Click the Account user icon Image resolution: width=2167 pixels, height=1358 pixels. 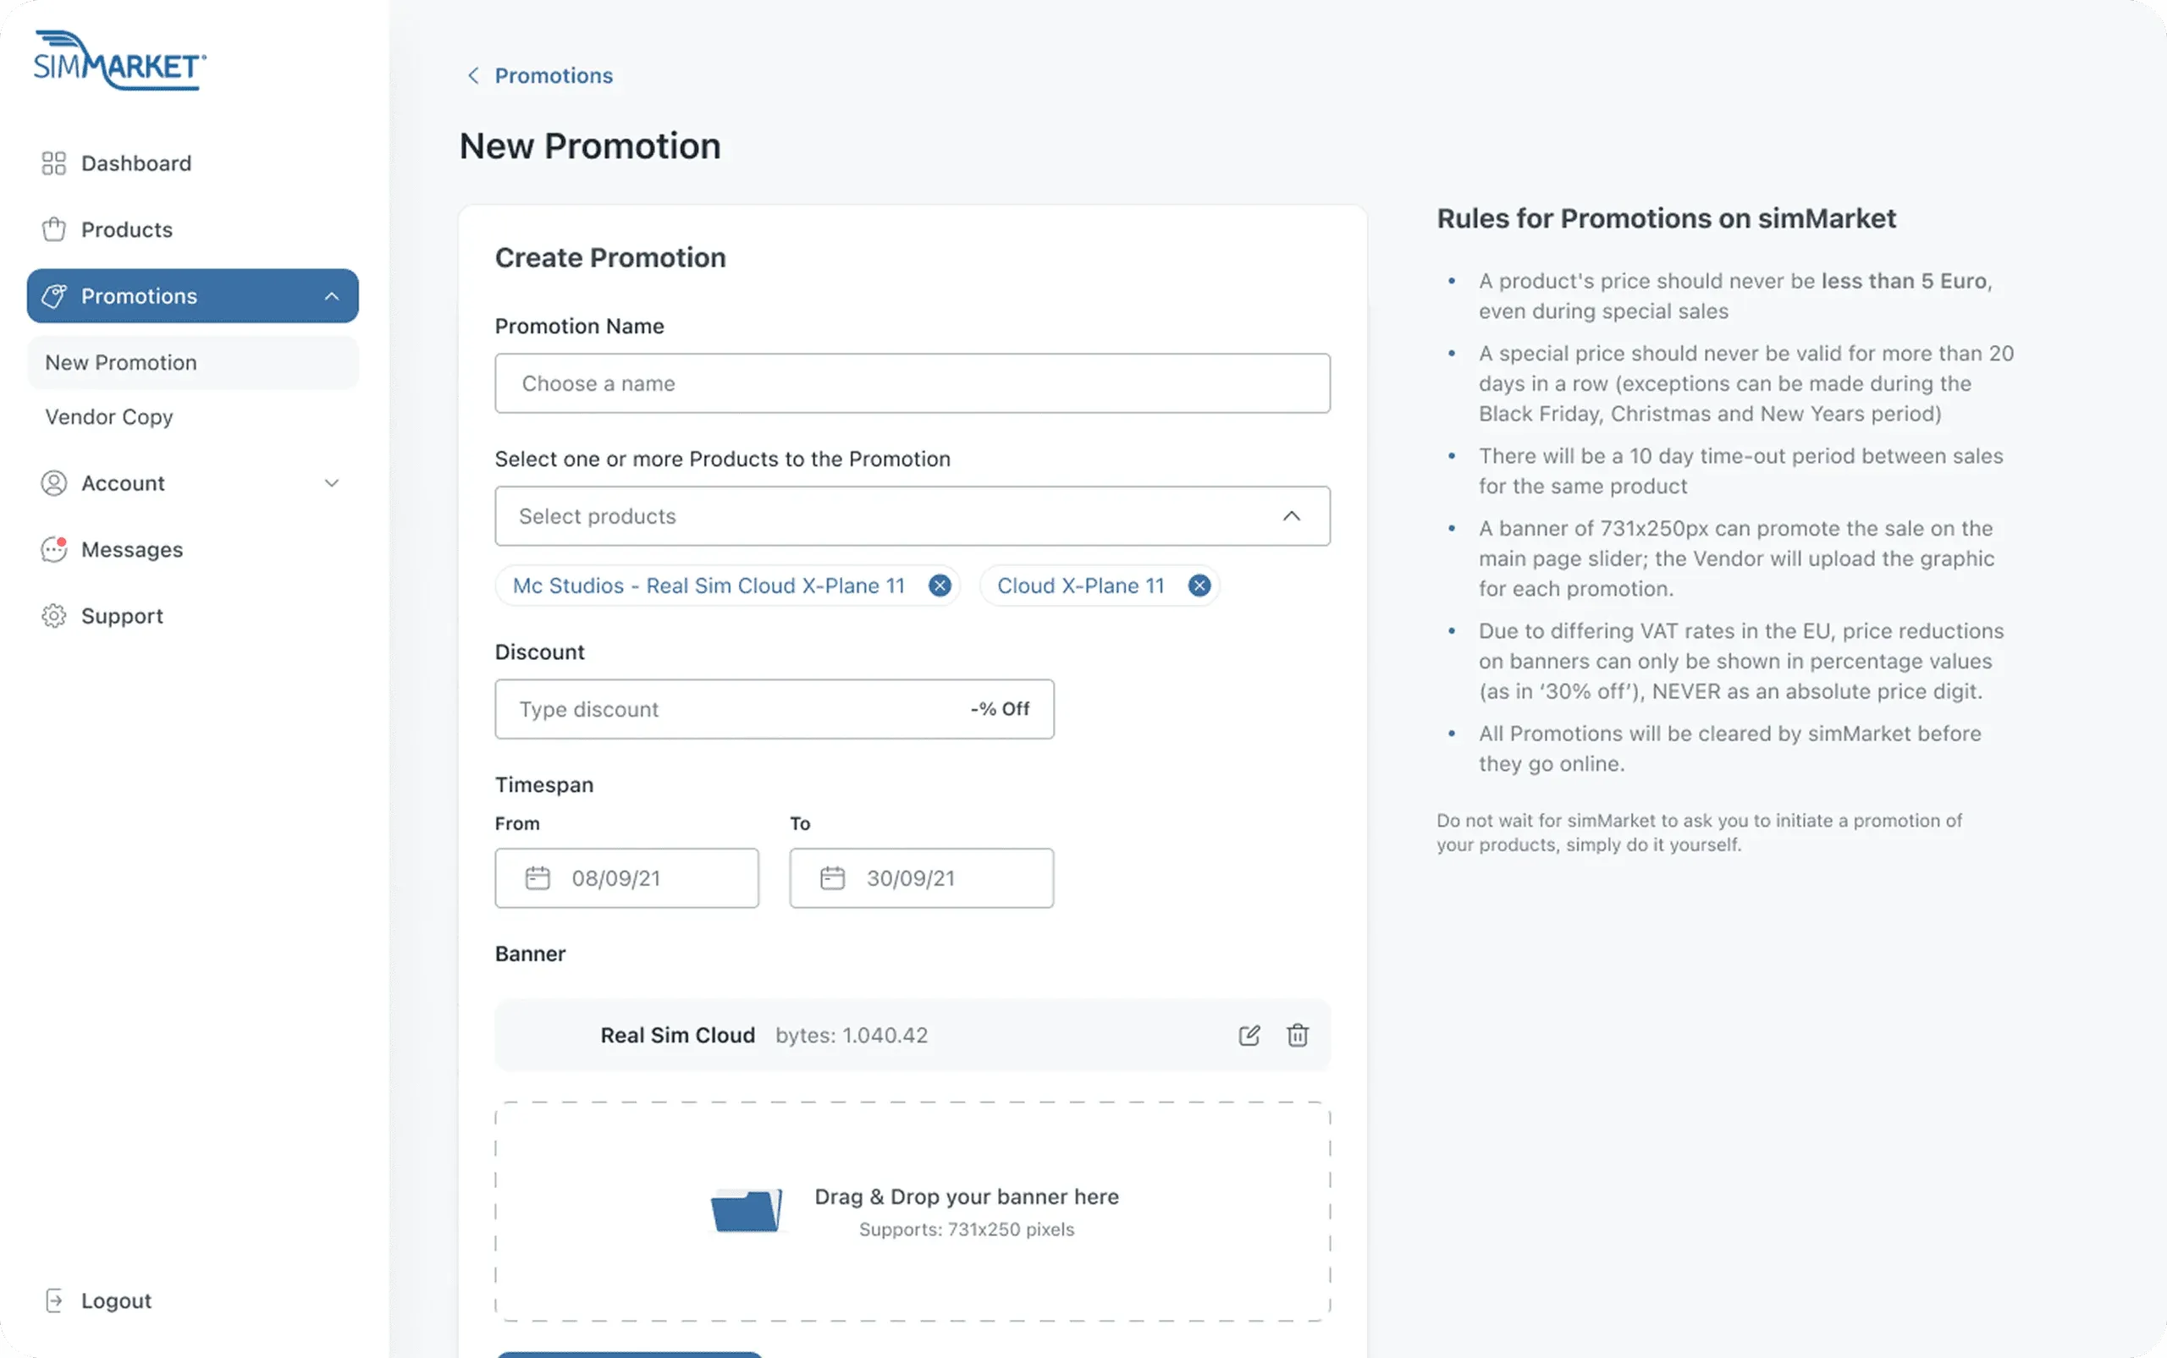tap(54, 483)
